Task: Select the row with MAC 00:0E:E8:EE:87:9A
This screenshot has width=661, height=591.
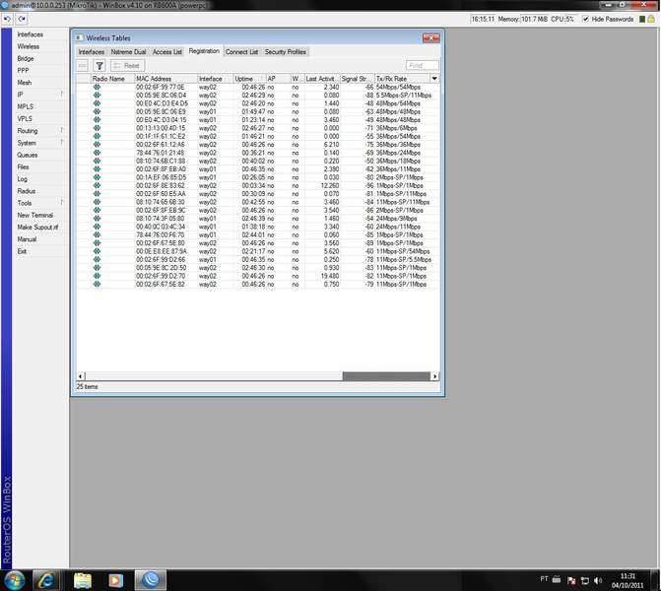Action: [x=258, y=251]
